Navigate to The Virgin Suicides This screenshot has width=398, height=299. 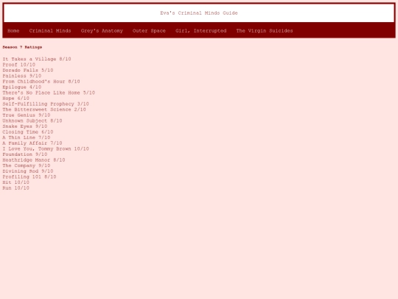coord(265,31)
